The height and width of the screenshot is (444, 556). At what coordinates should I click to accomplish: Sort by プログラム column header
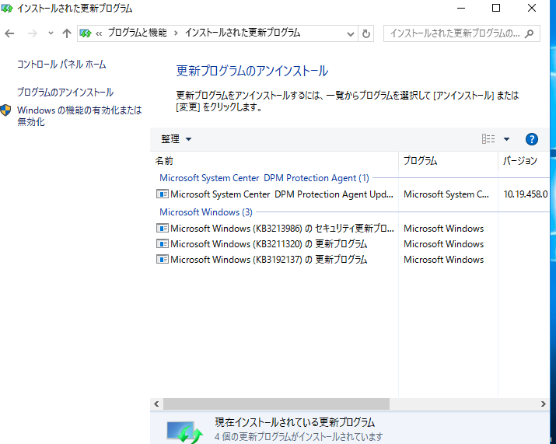coord(448,161)
